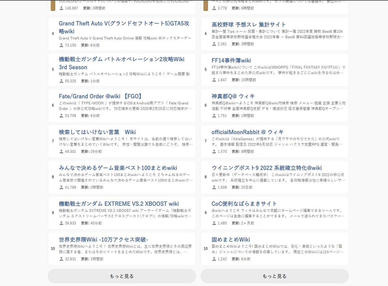This screenshot has width=388, height=286.
Task: Click user icon beside 1,570 count
Action: coord(214,151)
